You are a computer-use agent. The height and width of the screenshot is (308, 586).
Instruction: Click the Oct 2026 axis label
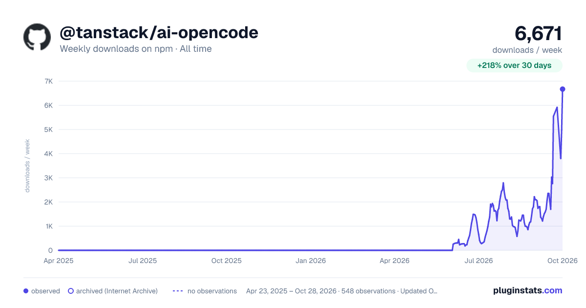click(x=563, y=261)
